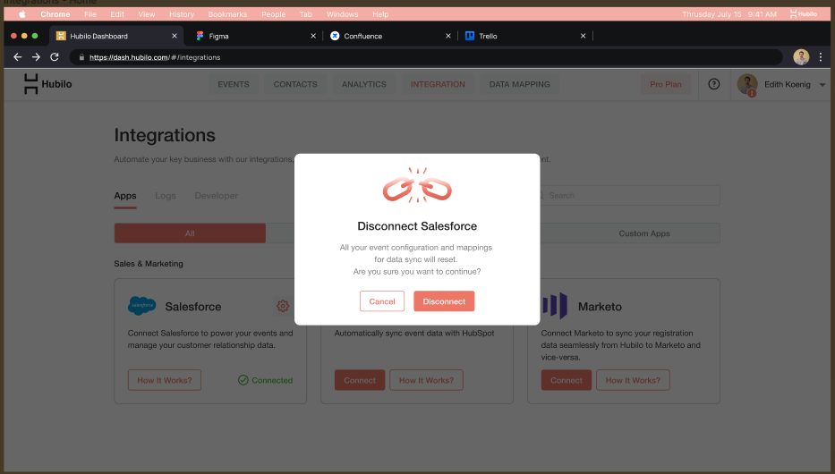Click the Marketo logo
This screenshot has width=835, height=474.
coord(555,306)
